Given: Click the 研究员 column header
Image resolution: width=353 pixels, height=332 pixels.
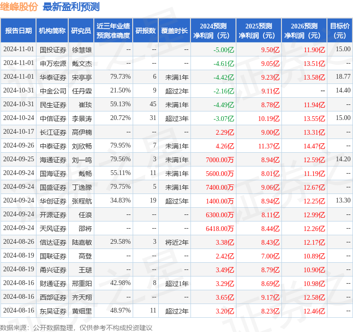Looking at the screenshot, I should tap(81, 31).
